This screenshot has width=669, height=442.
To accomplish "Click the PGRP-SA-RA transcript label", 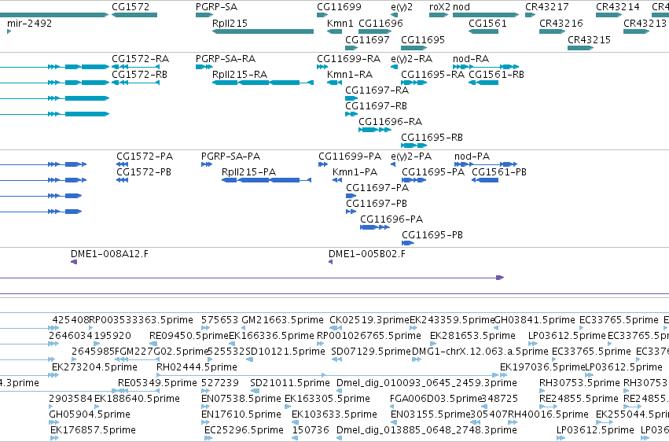I will tap(226, 58).
